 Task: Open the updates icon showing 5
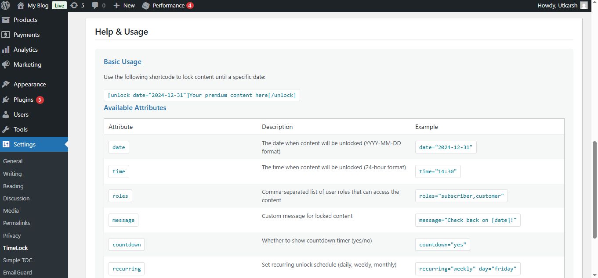coord(74,6)
